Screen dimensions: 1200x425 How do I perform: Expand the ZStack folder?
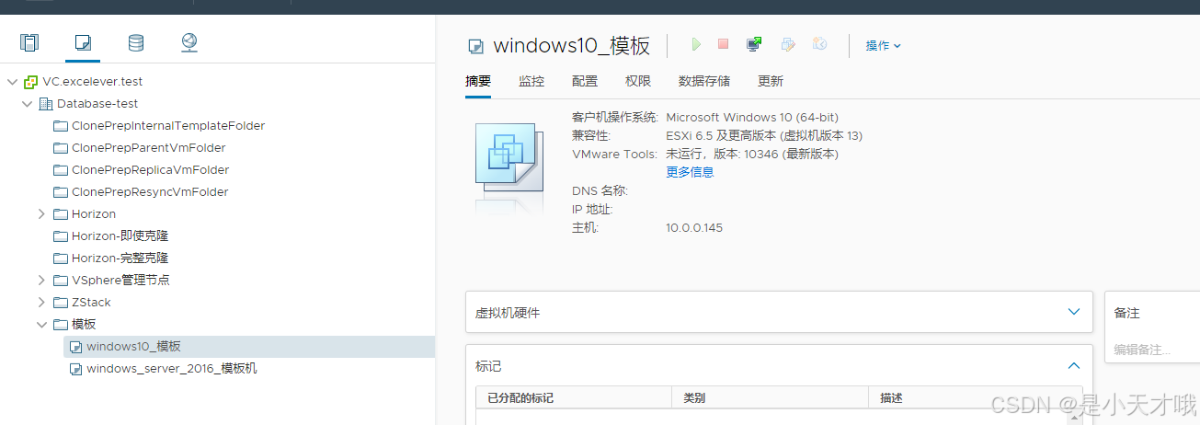[x=41, y=303]
